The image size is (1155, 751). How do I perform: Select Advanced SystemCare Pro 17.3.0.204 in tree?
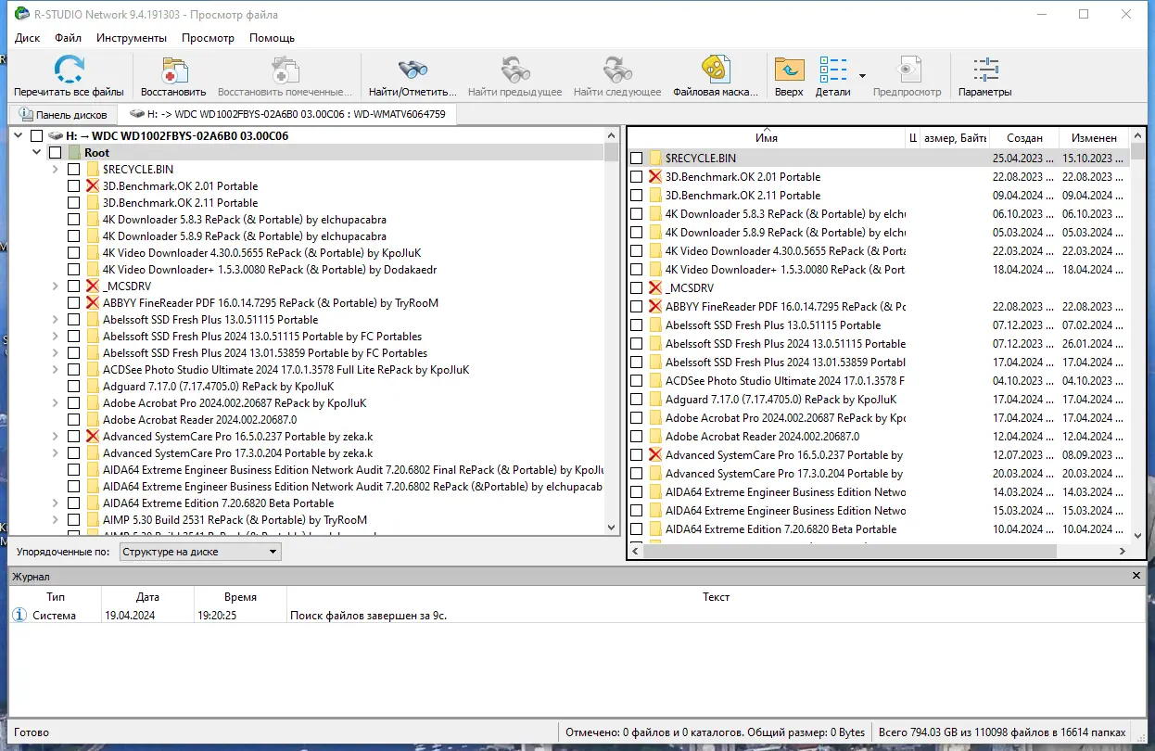tap(237, 453)
